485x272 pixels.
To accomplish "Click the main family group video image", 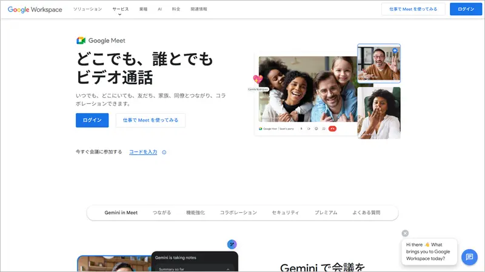I will [x=308, y=89].
